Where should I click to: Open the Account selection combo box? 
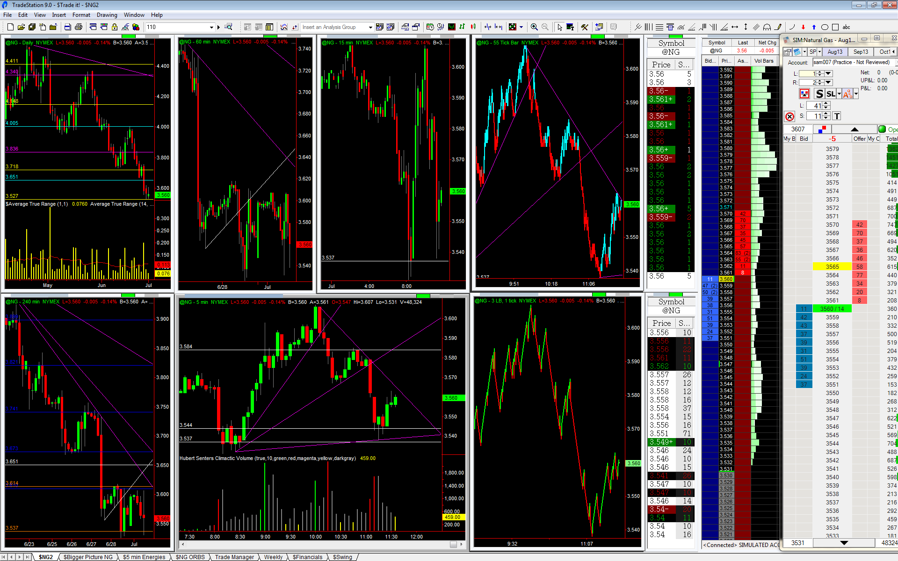pyautogui.click(x=855, y=62)
